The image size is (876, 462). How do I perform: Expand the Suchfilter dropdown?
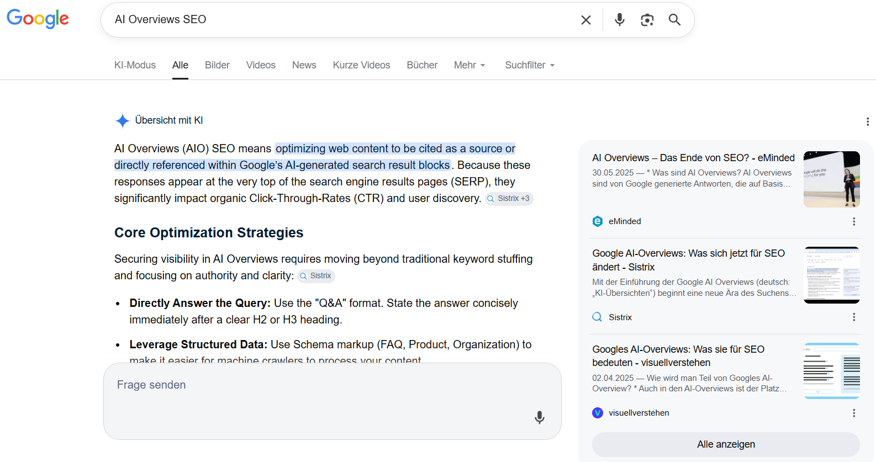click(x=530, y=65)
